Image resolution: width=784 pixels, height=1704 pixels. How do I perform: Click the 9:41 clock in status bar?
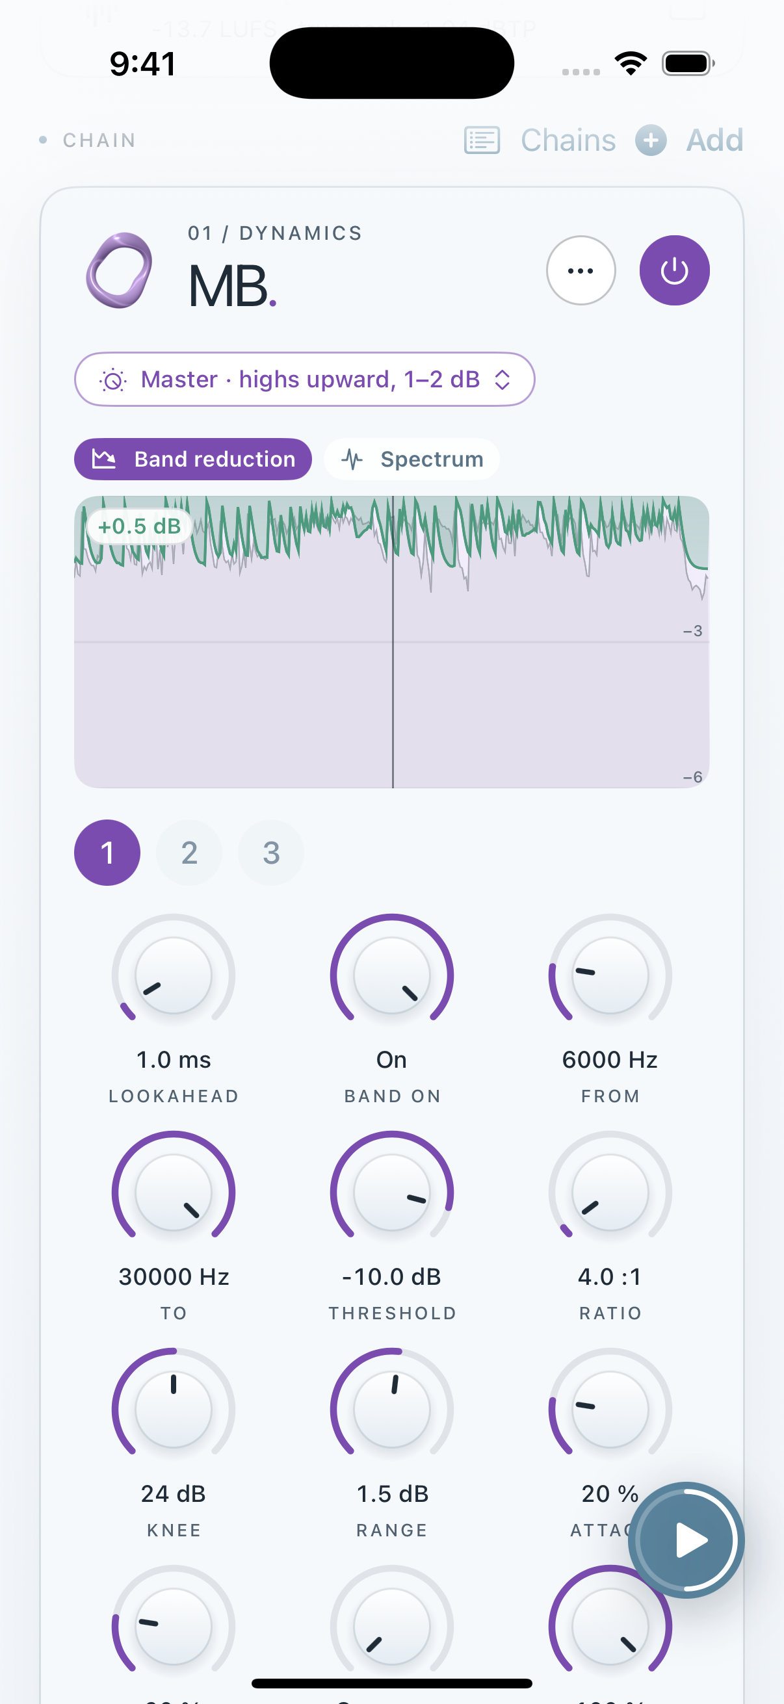(x=143, y=64)
